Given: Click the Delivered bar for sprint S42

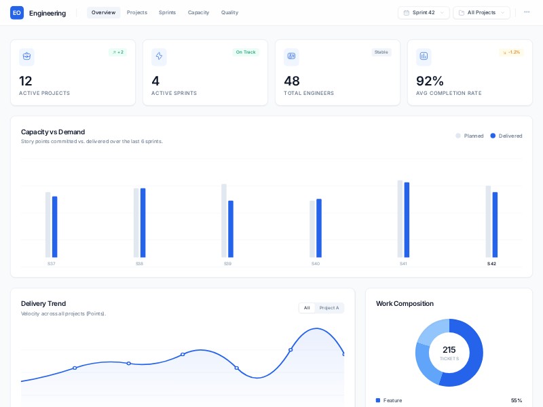Looking at the screenshot, I should click(494, 224).
